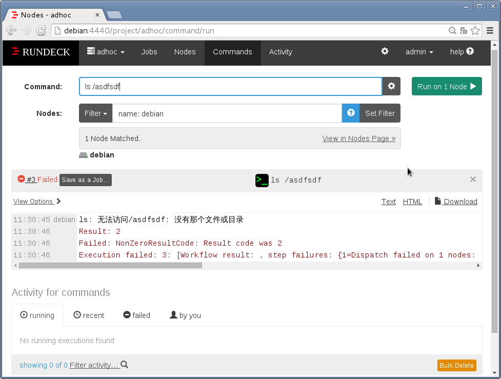
Task: Switch to the recent activity tab
Action: (x=89, y=315)
